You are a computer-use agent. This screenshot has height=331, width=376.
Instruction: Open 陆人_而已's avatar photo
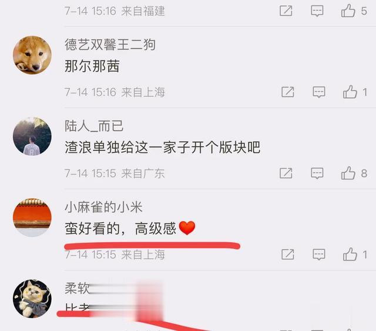32,136
